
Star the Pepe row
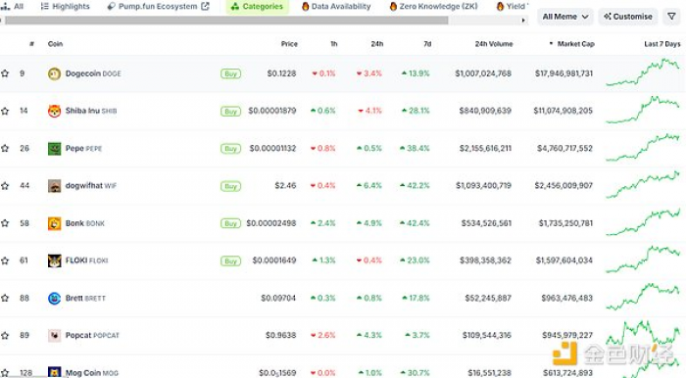(x=5, y=149)
